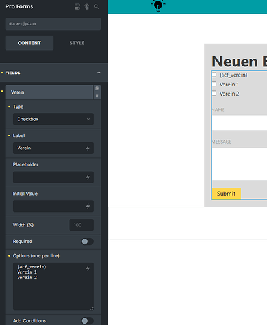267x325 pixels.
Task: Enable the Required toggle
Action: click(x=87, y=242)
